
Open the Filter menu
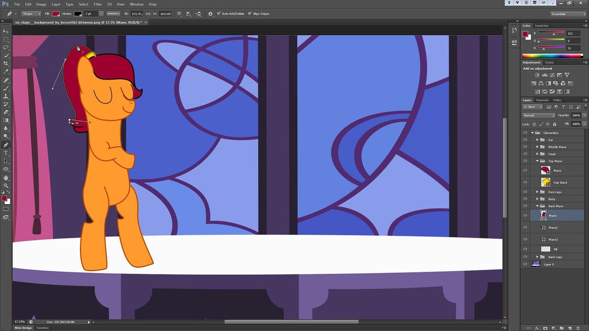pyautogui.click(x=98, y=4)
